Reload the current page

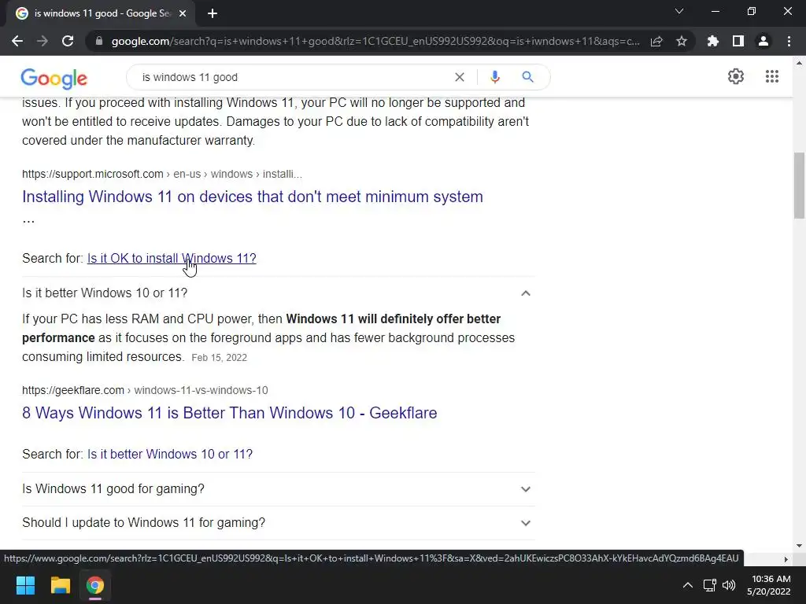pyautogui.click(x=68, y=41)
